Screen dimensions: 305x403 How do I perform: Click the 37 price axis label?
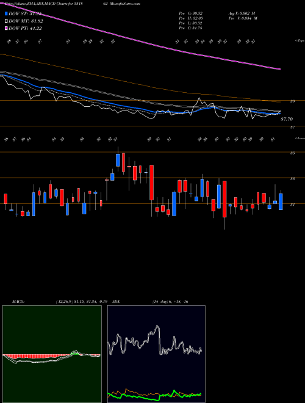[292, 127]
